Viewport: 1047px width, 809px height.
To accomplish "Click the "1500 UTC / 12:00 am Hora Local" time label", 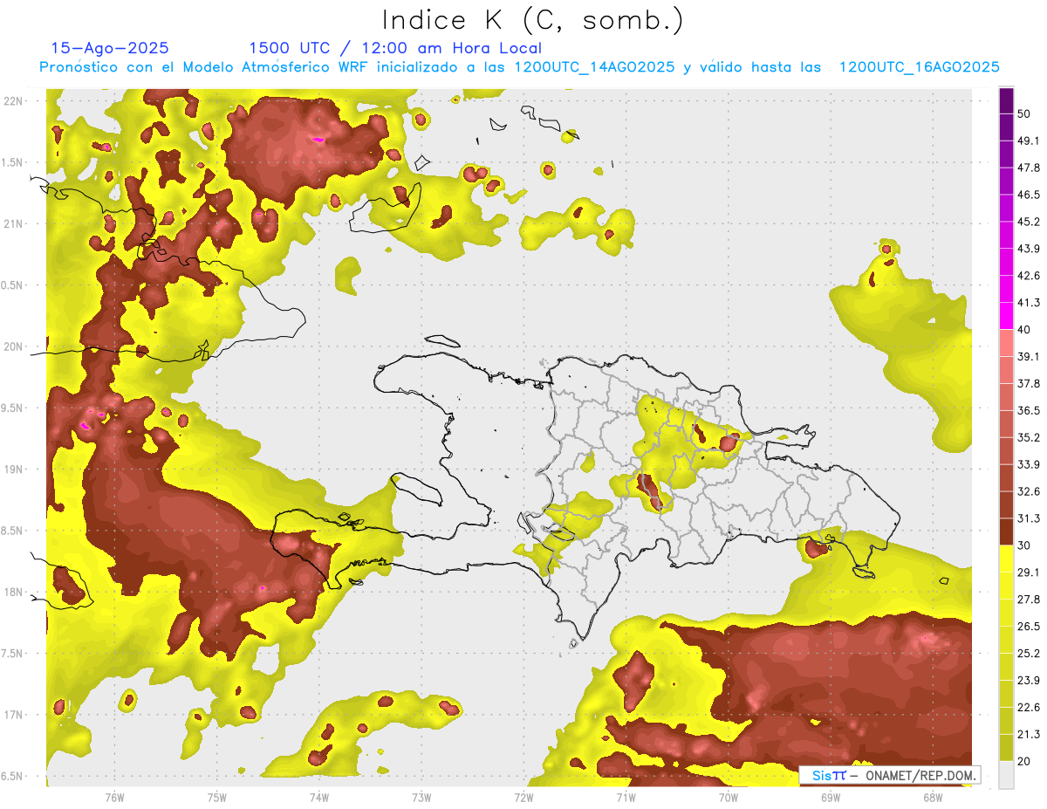I will point(395,48).
